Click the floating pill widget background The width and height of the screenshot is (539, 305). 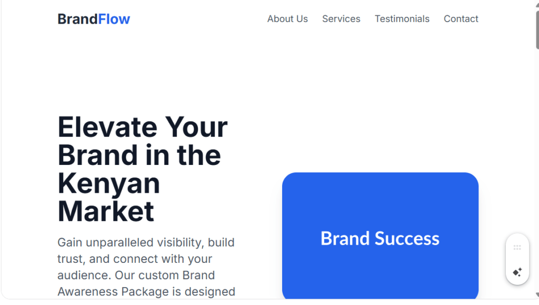pos(517,259)
